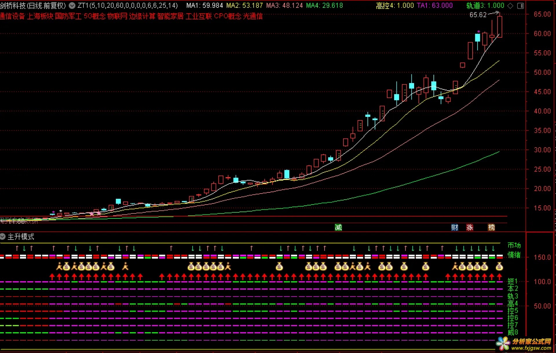Click the 15.00 price axis value
The width and height of the screenshot is (556, 353).
tap(542, 208)
